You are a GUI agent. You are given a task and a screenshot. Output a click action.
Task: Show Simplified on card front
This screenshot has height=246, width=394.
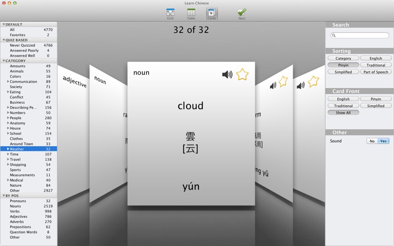point(376,106)
